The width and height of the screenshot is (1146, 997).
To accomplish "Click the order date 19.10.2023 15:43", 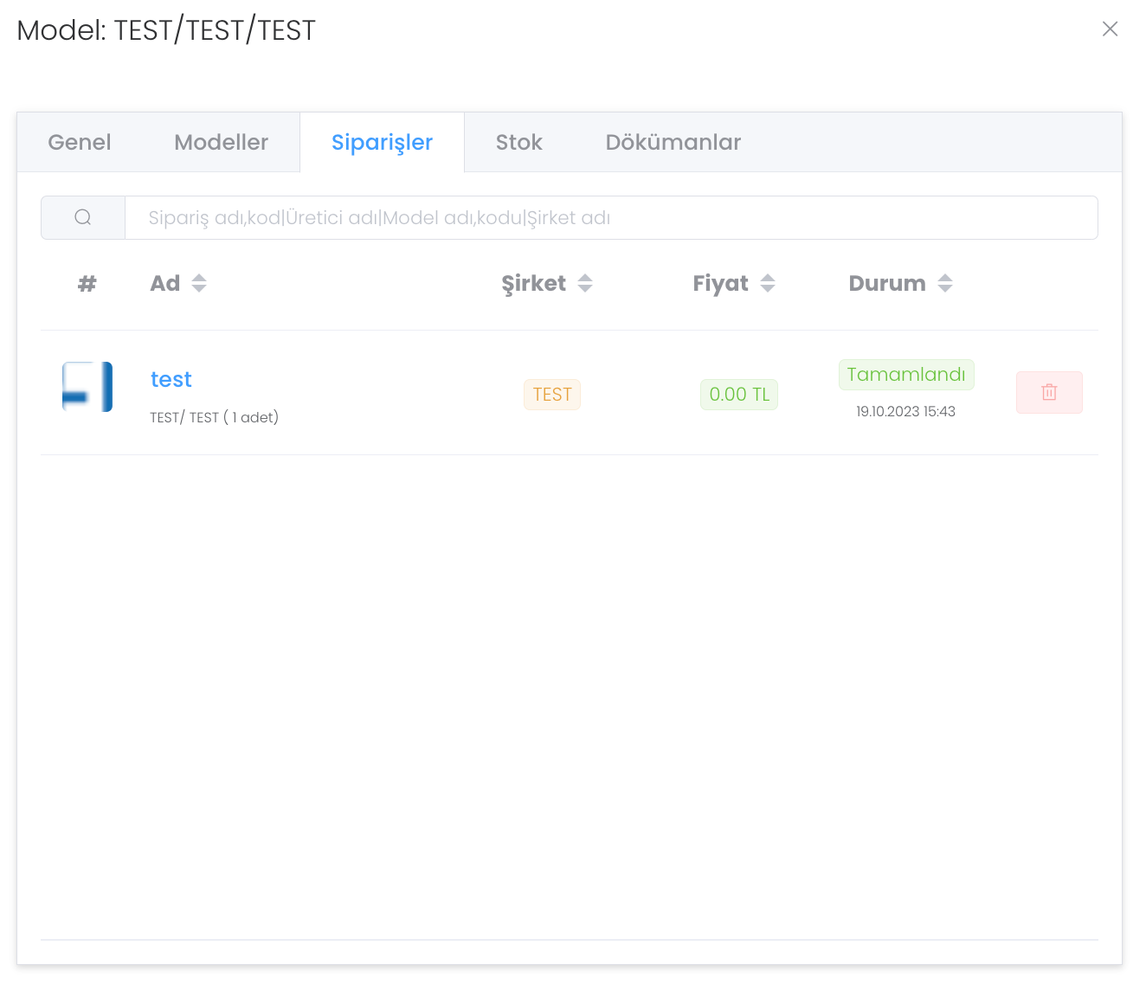I will (905, 412).
